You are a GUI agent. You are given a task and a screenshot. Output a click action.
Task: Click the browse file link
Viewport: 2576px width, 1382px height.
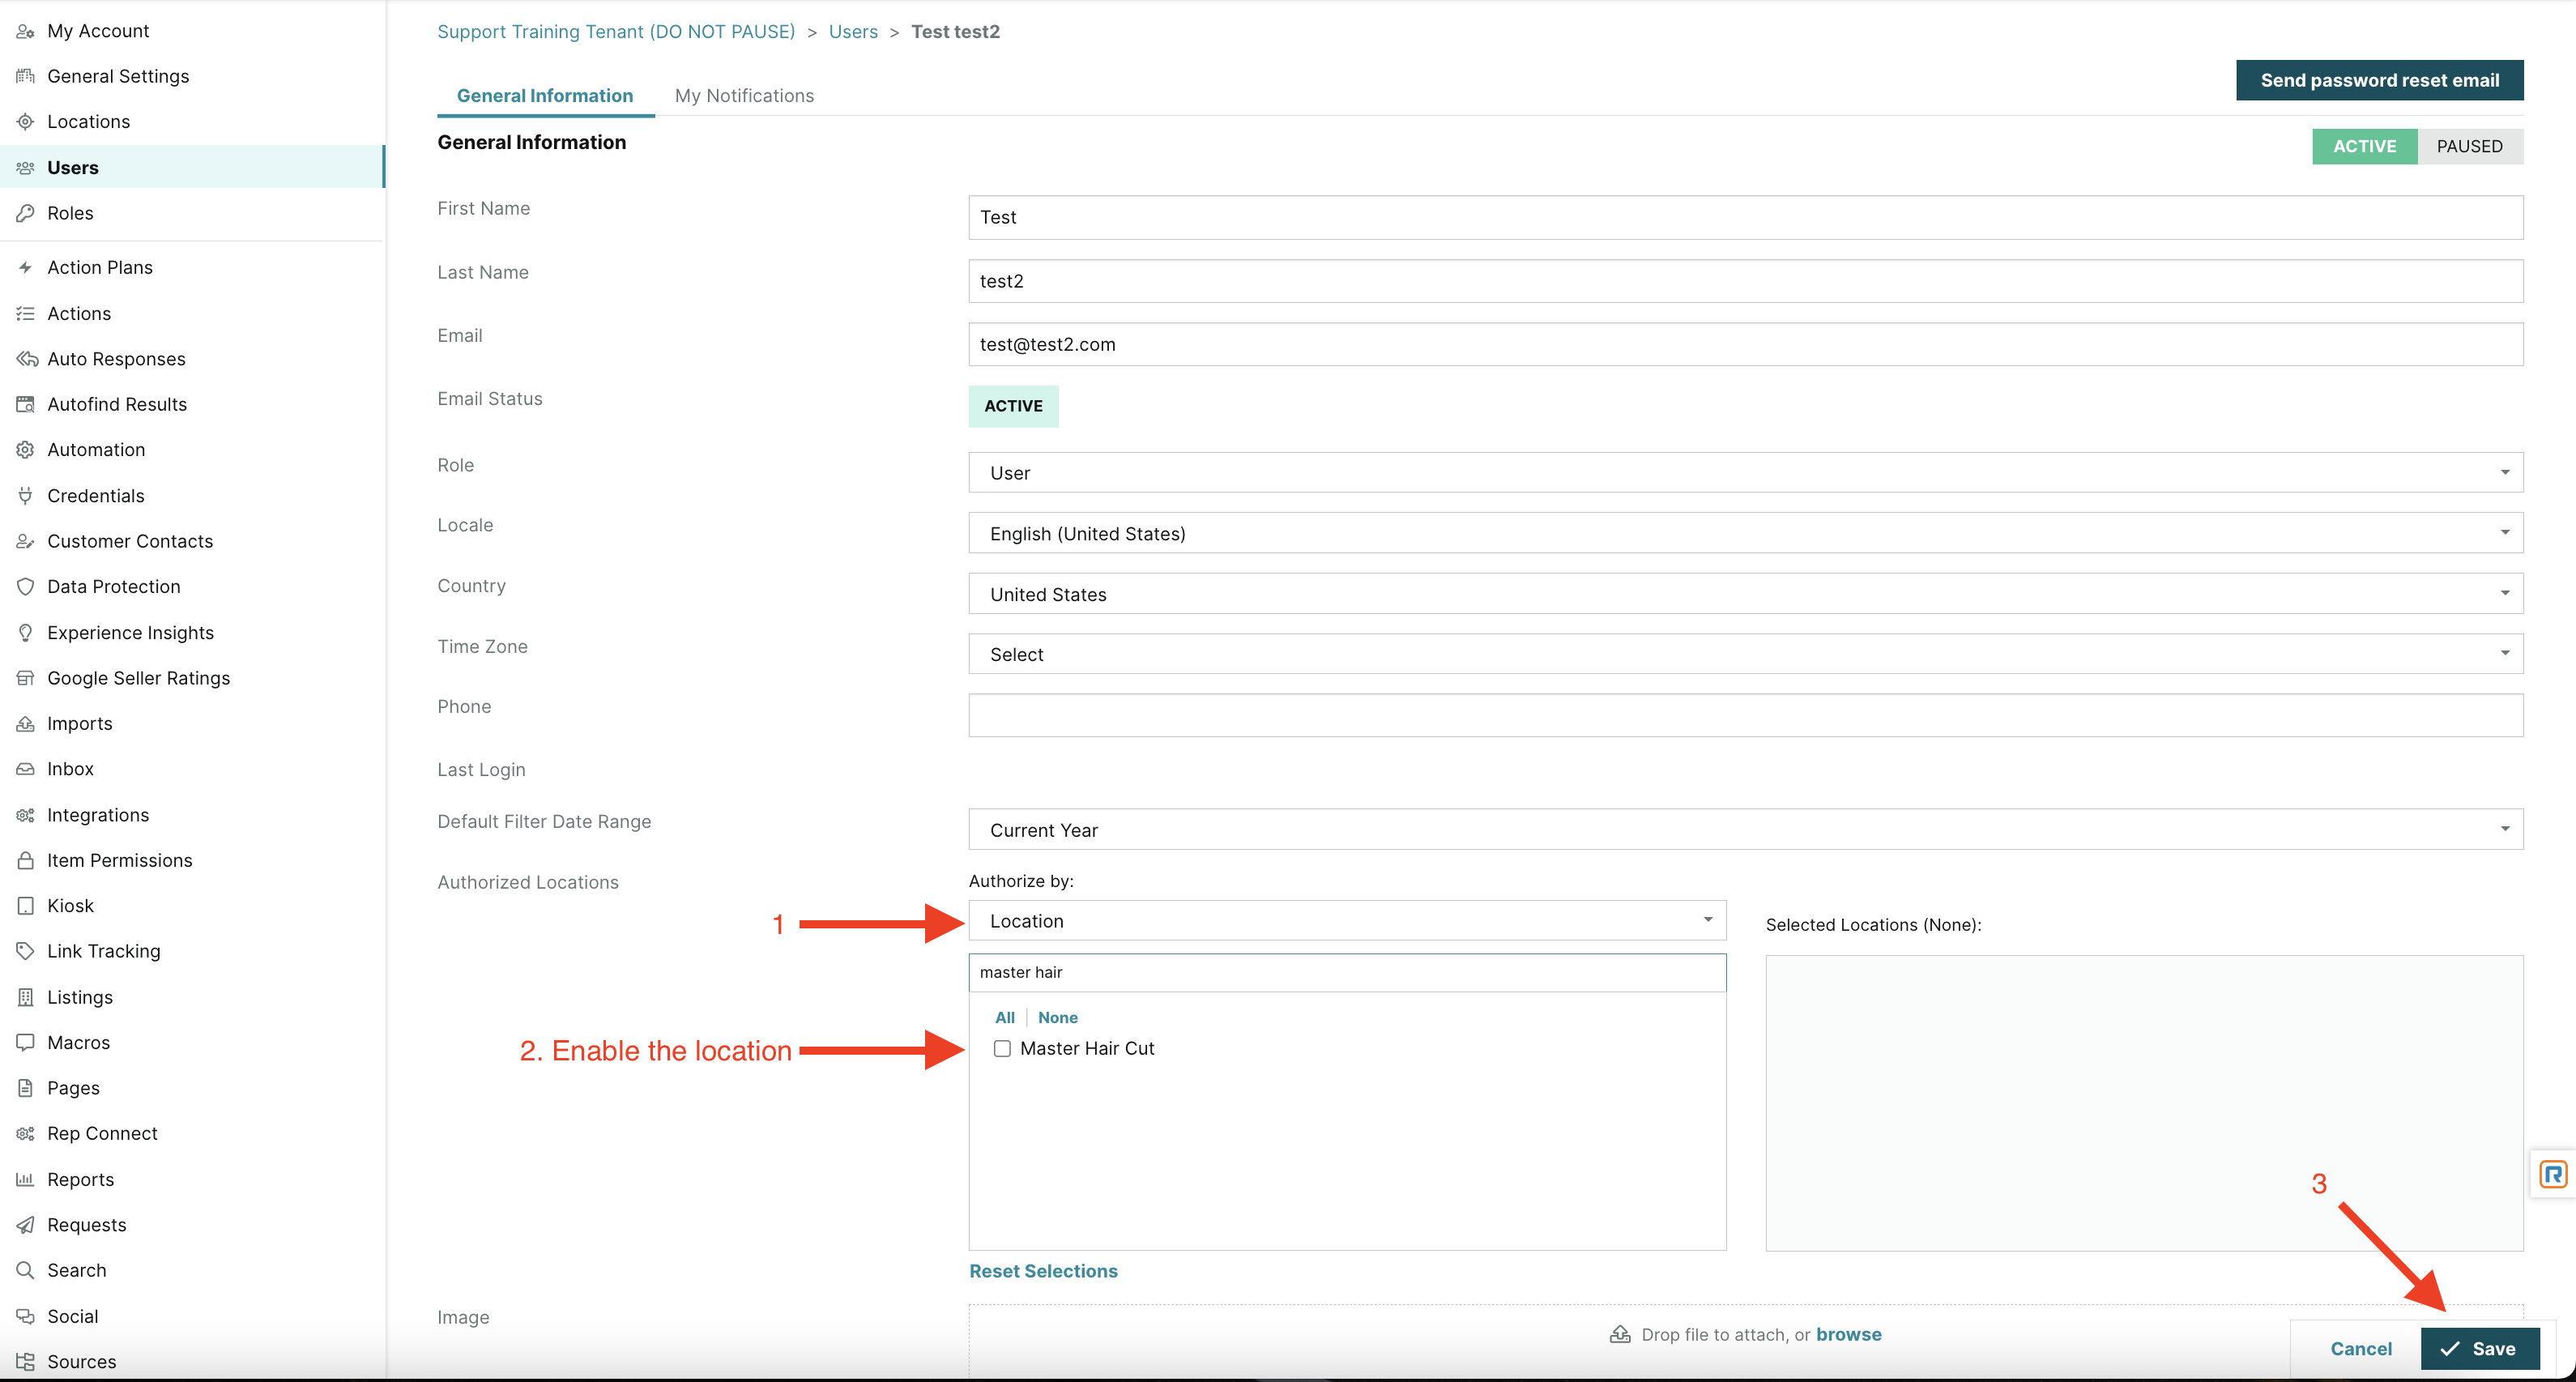click(x=1848, y=1335)
